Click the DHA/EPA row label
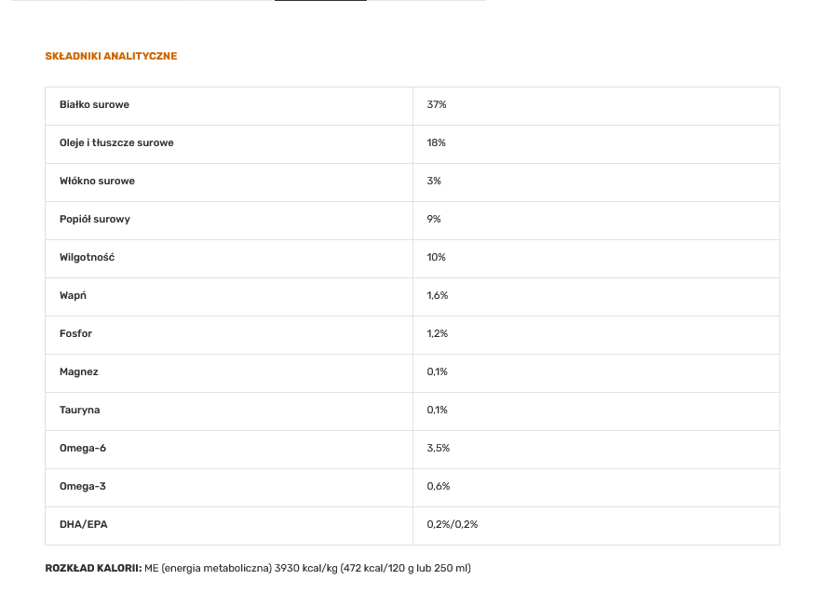 tap(84, 525)
